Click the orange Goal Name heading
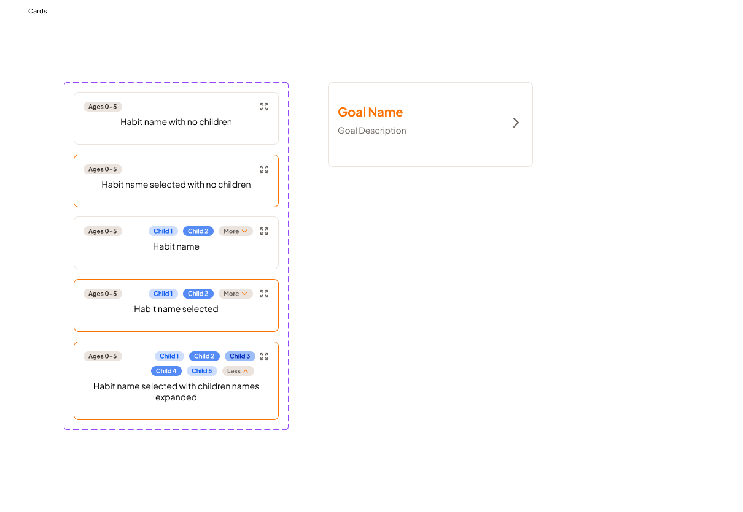Viewport: 743px width, 512px height. pyautogui.click(x=370, y=112)
